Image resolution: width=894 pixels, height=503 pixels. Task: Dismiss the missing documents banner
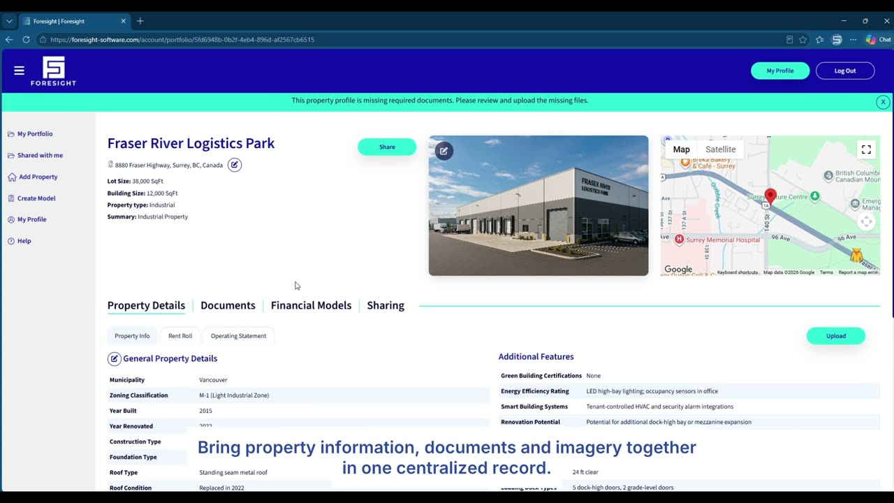[x=883, y=102]
